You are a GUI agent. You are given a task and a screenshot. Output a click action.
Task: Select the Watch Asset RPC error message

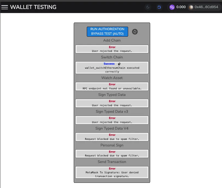tap(112, 86)
